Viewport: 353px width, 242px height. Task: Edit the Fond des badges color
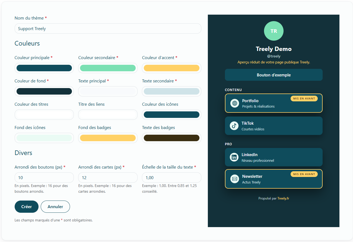(108, 138)
